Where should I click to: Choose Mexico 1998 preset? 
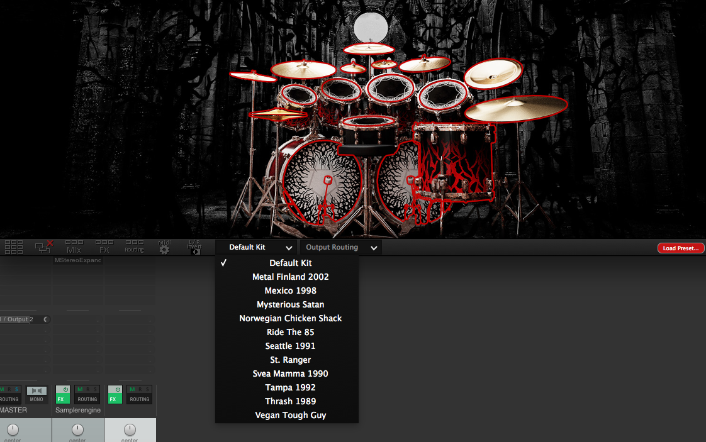288,290
